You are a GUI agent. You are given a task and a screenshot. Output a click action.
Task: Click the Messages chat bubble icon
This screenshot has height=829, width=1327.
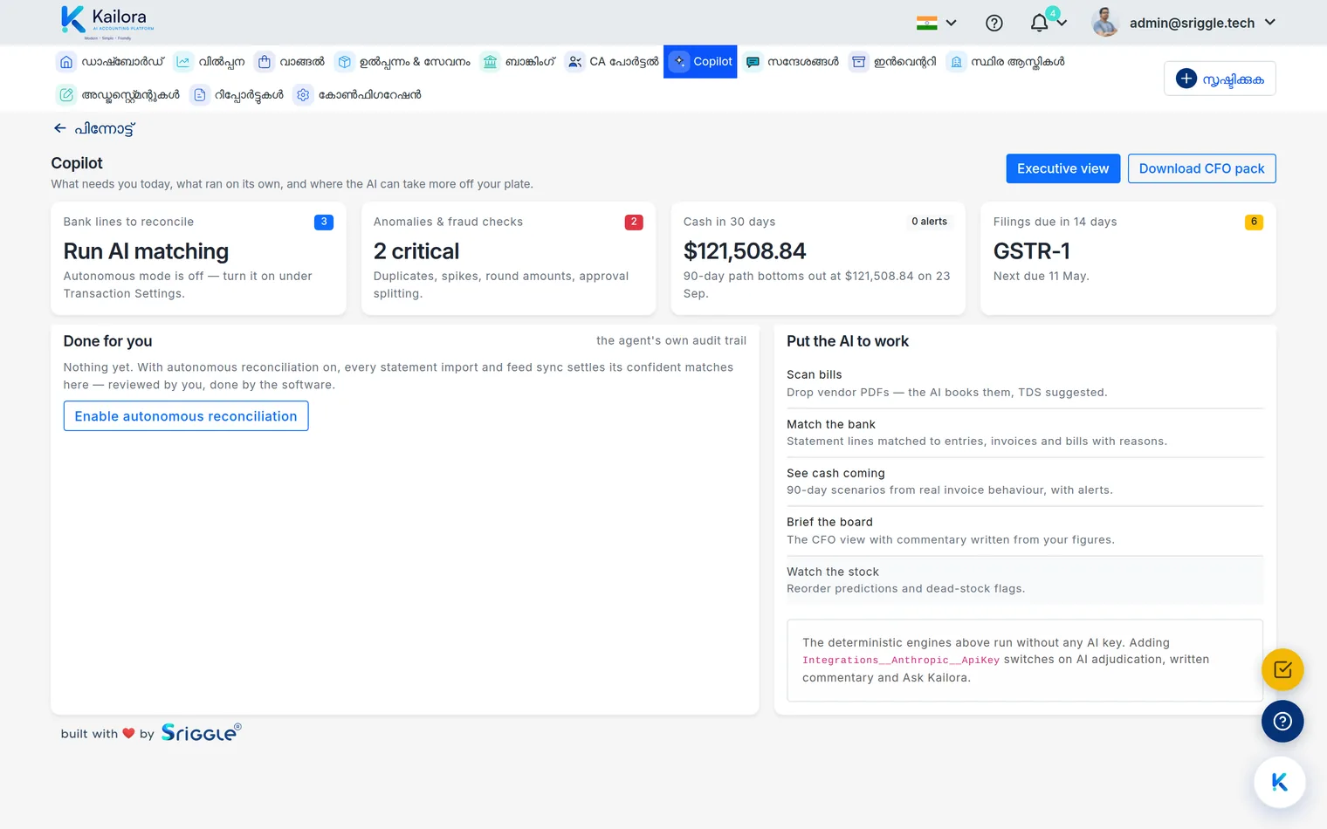click(x=753, y=62)
